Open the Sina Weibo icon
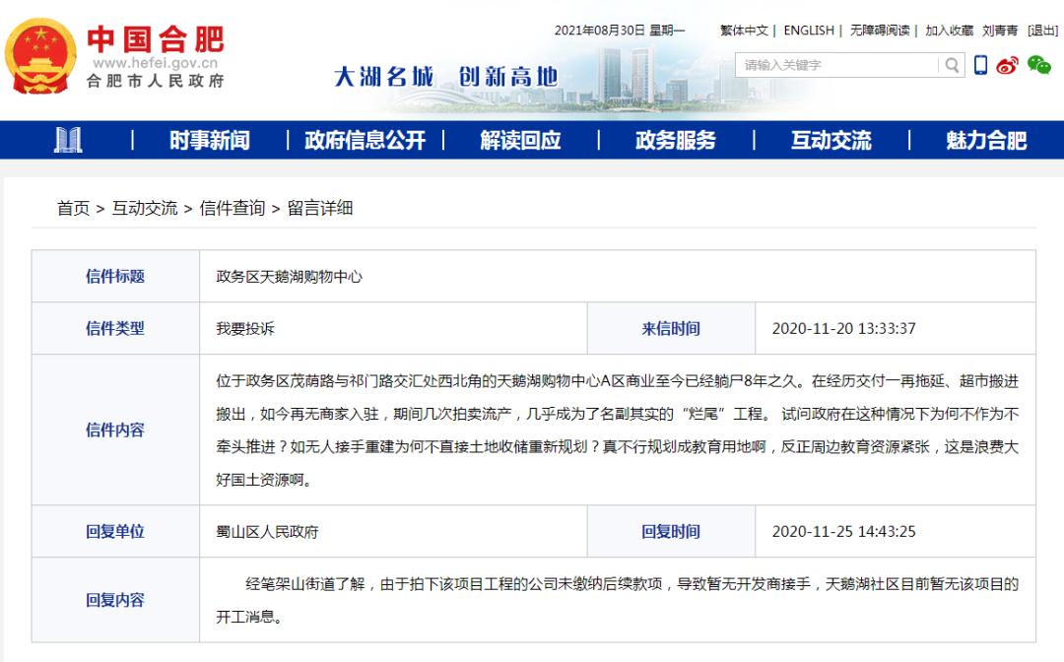This screenshot has width=1064, height=662. [1007, 65]
